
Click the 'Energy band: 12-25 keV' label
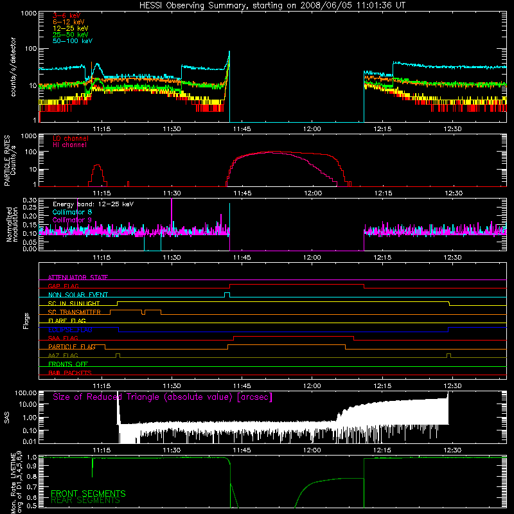tap(93, 204)
